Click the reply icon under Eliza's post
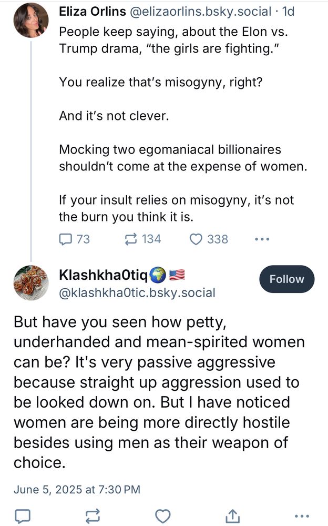This screenshot has width=328, height=526. (66, 239)
